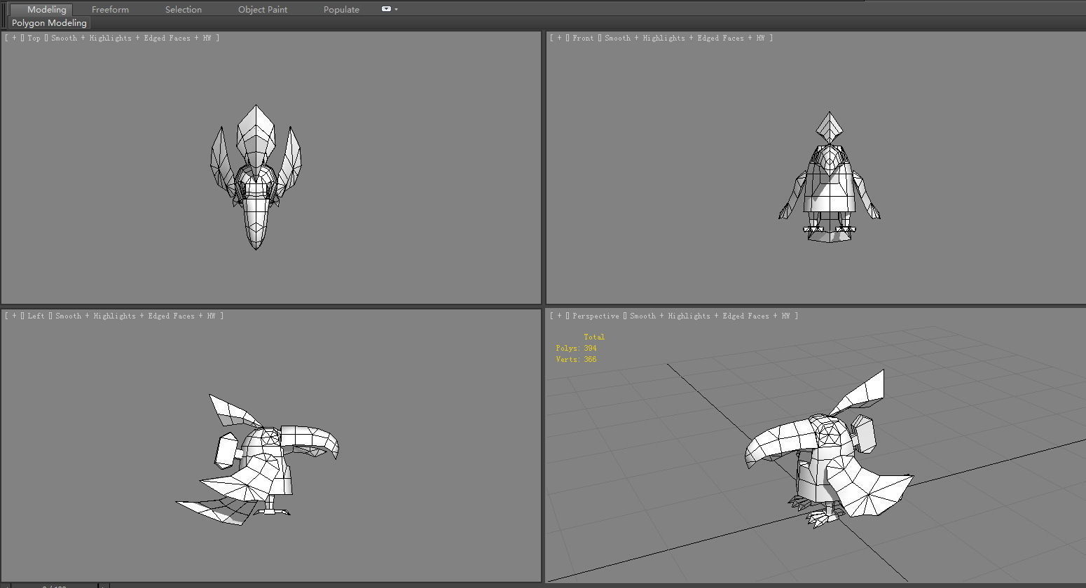This screenshot has height=588, width=1086.
Task: Click the Perspective viewport point-of-view label
Action: pos(596,316)
